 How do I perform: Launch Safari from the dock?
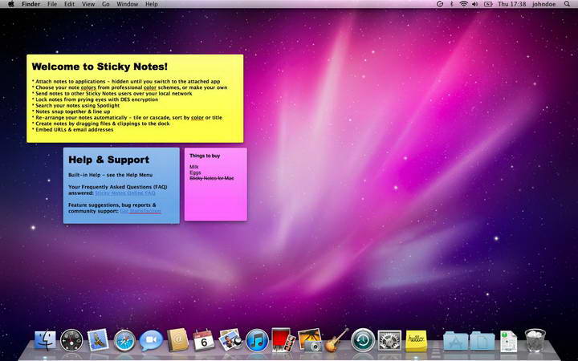(x=124, y=341)
